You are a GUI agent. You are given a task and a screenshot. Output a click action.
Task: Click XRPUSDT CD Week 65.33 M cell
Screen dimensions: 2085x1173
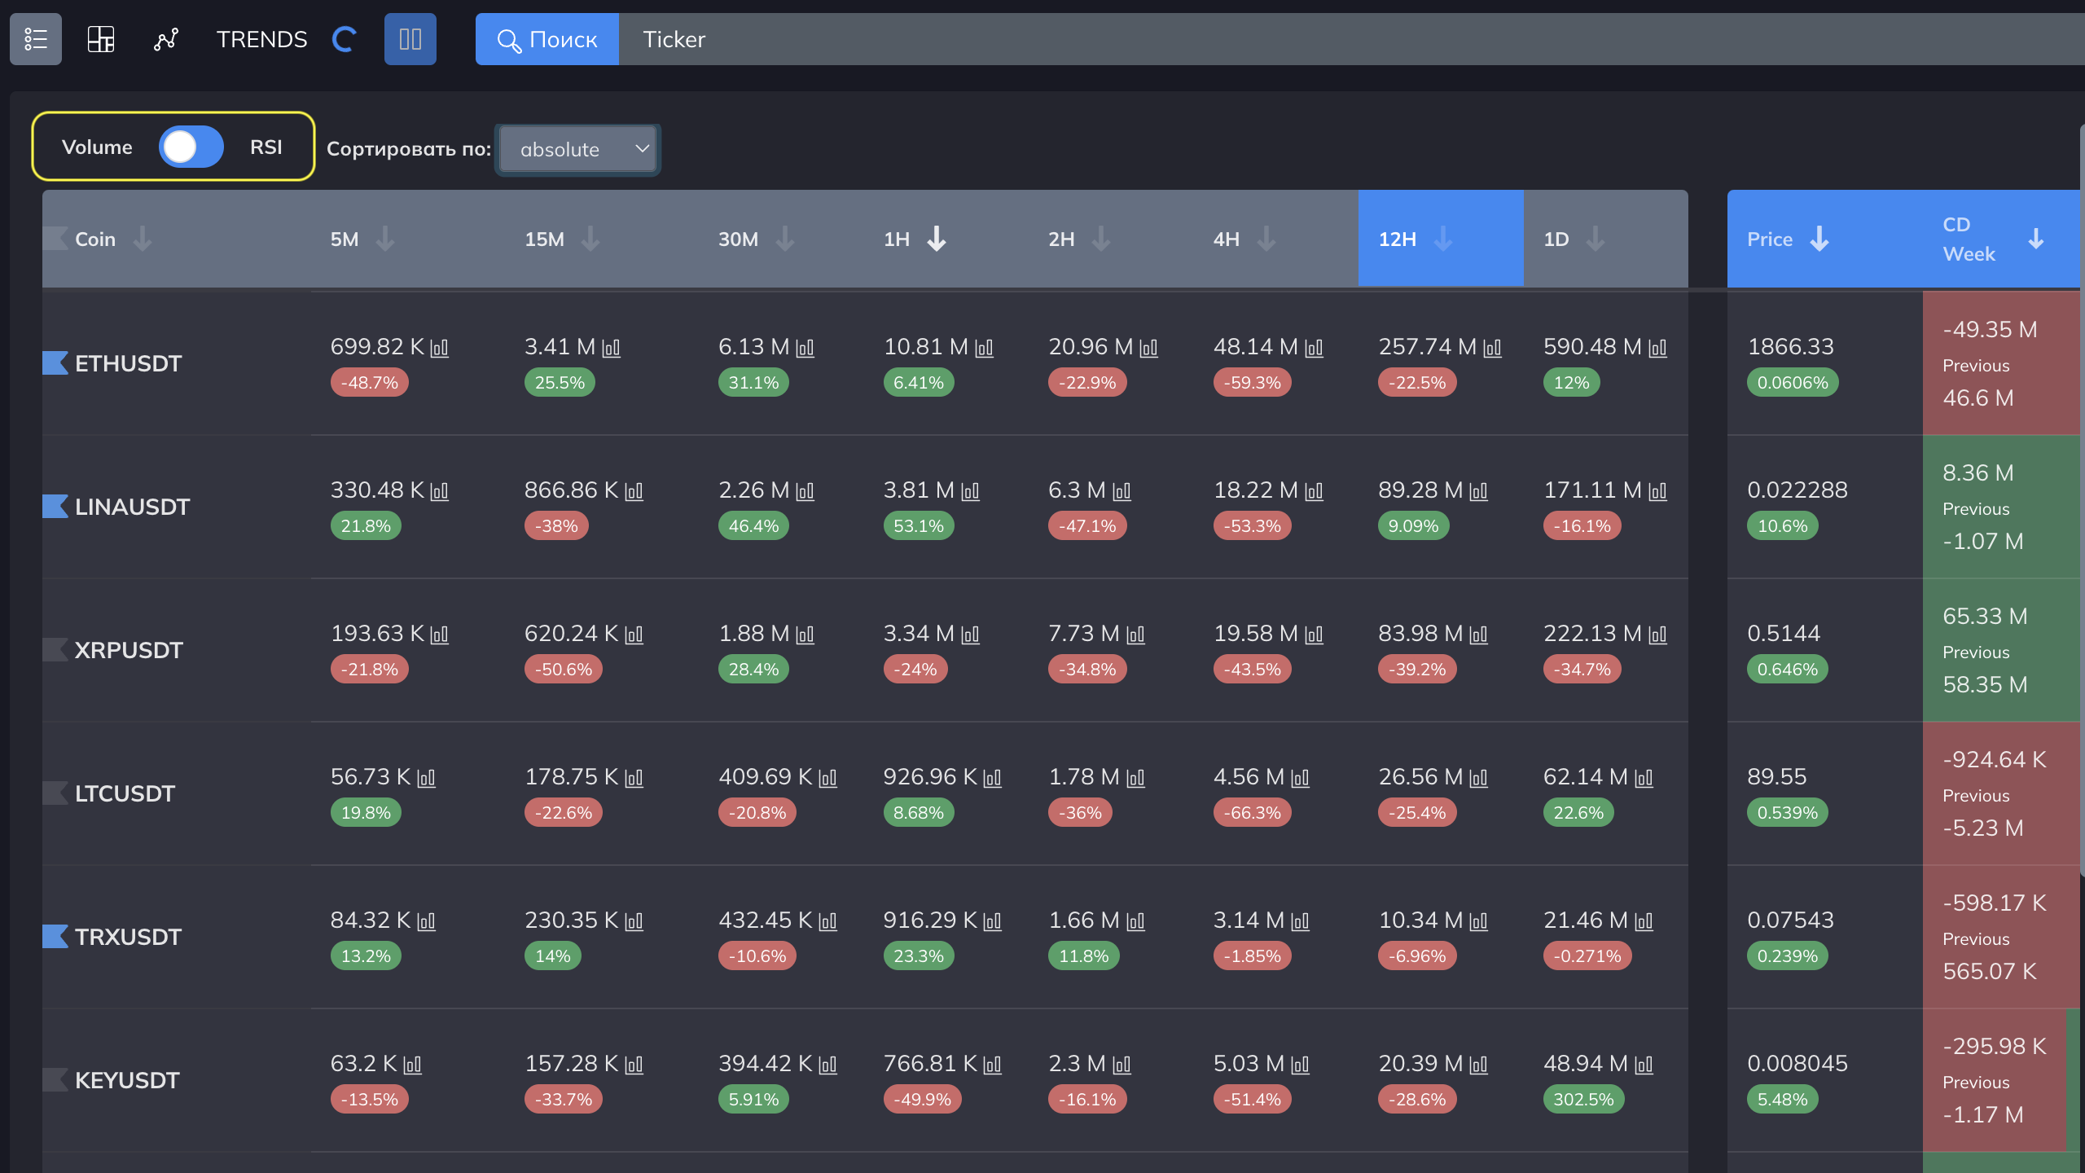tap(2000, 650)
